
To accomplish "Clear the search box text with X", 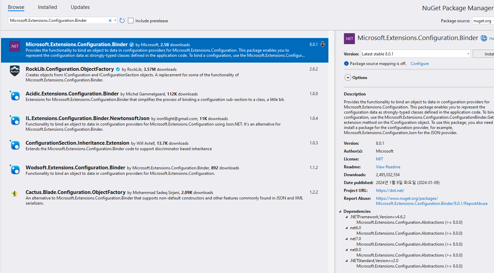I will pos(110,21).
